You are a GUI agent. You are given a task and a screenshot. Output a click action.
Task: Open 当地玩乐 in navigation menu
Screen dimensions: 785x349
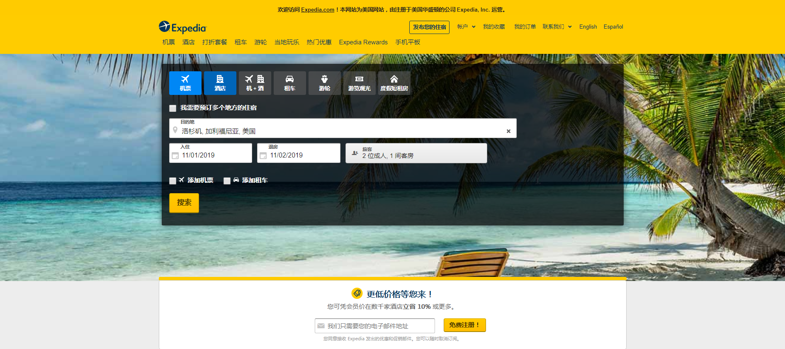(x=287, y=42)
